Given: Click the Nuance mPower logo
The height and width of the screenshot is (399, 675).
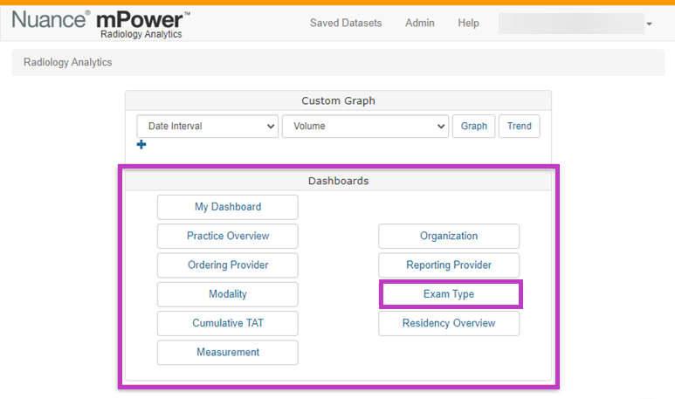Looking at the screenshot, I should pyautogui.click(x=101, y=24).
